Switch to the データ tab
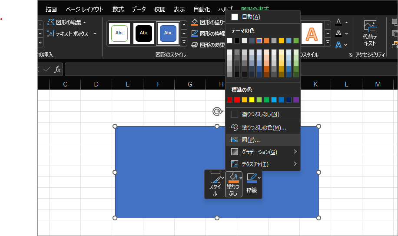Image resolution: width=398 pixels, height=236 pixels. pos(139,10)
